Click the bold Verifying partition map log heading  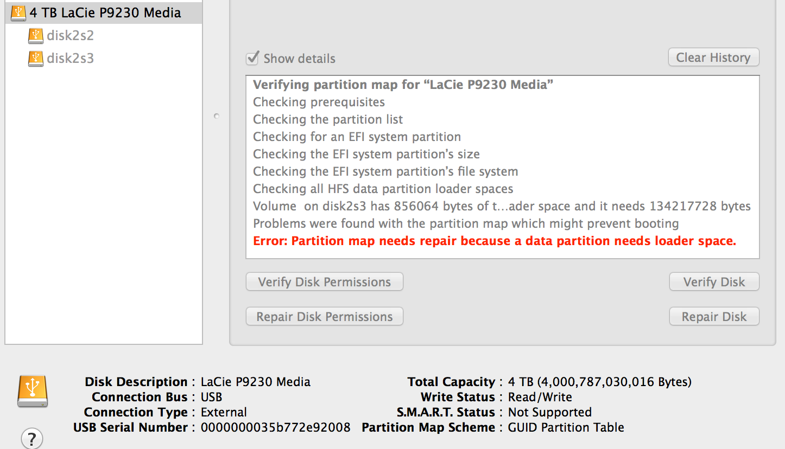click(x=403, y=85)
